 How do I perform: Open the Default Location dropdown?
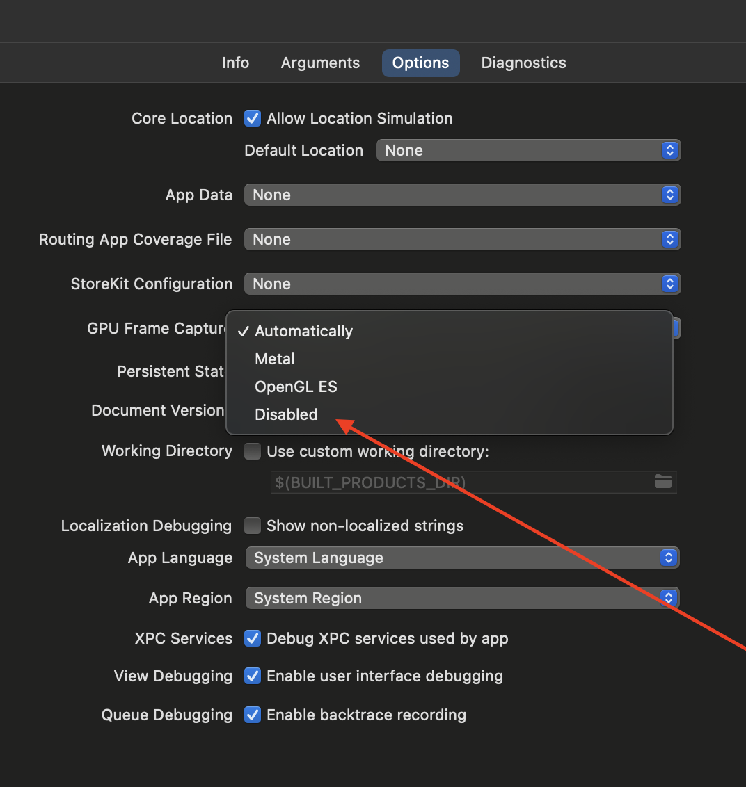pos(528,150)
